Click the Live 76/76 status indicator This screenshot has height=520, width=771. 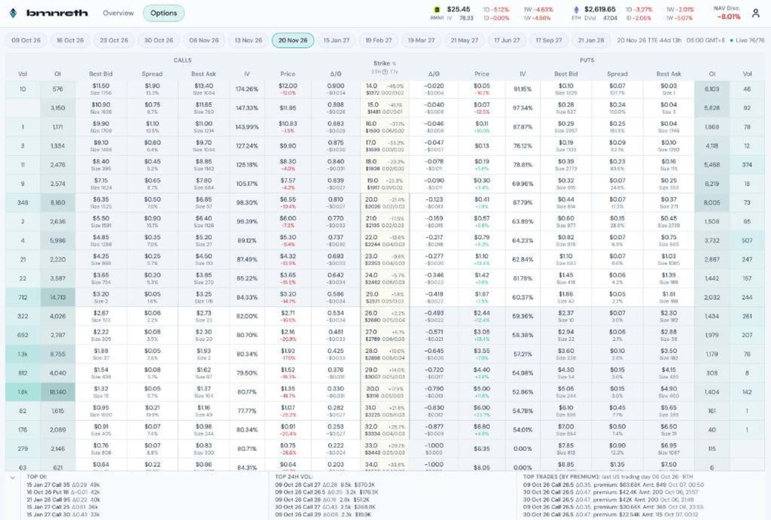pyautogui.click(x=747, y=40)
